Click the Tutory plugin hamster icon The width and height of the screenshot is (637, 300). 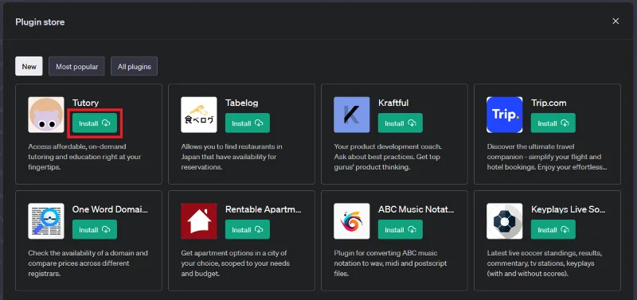[46, 115]
